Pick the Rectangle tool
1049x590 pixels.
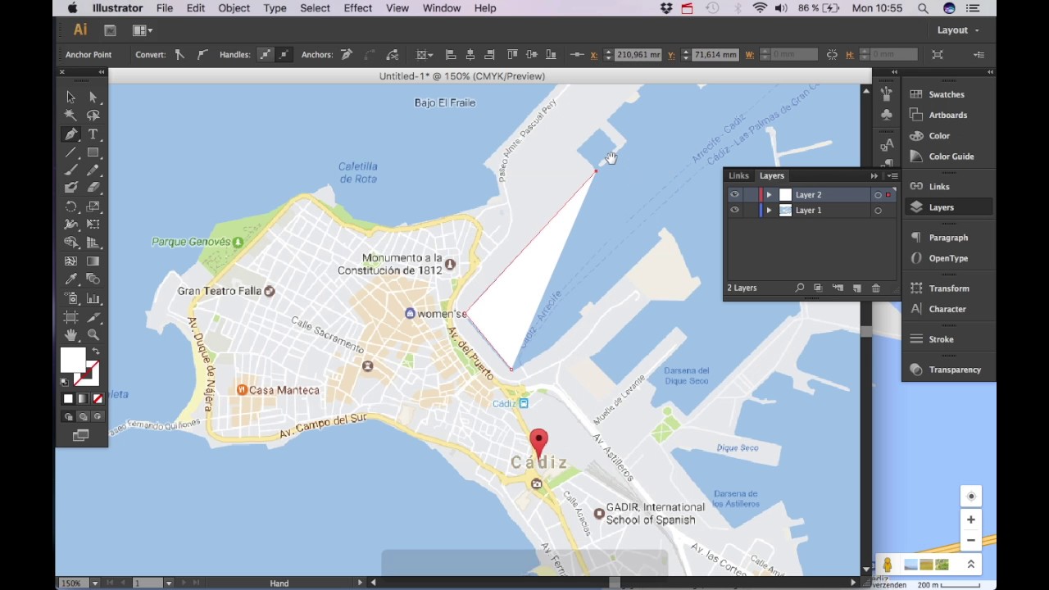pyautogui.click(x=93, y=152)
